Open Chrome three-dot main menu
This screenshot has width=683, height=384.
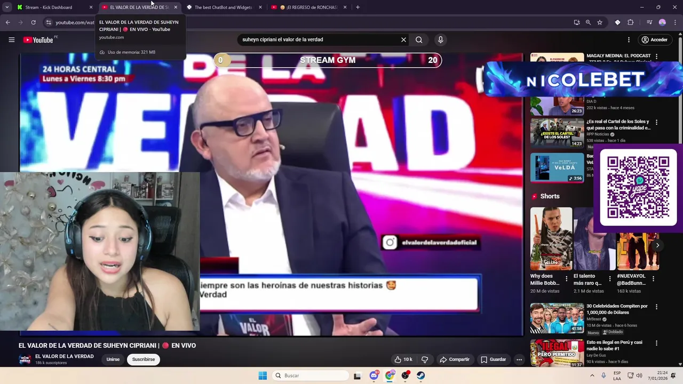point(675,22)
